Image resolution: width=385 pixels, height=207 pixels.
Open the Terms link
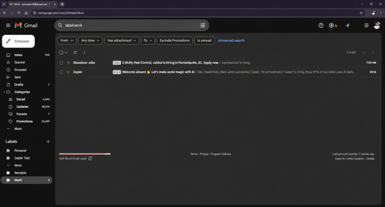point(194,154)
